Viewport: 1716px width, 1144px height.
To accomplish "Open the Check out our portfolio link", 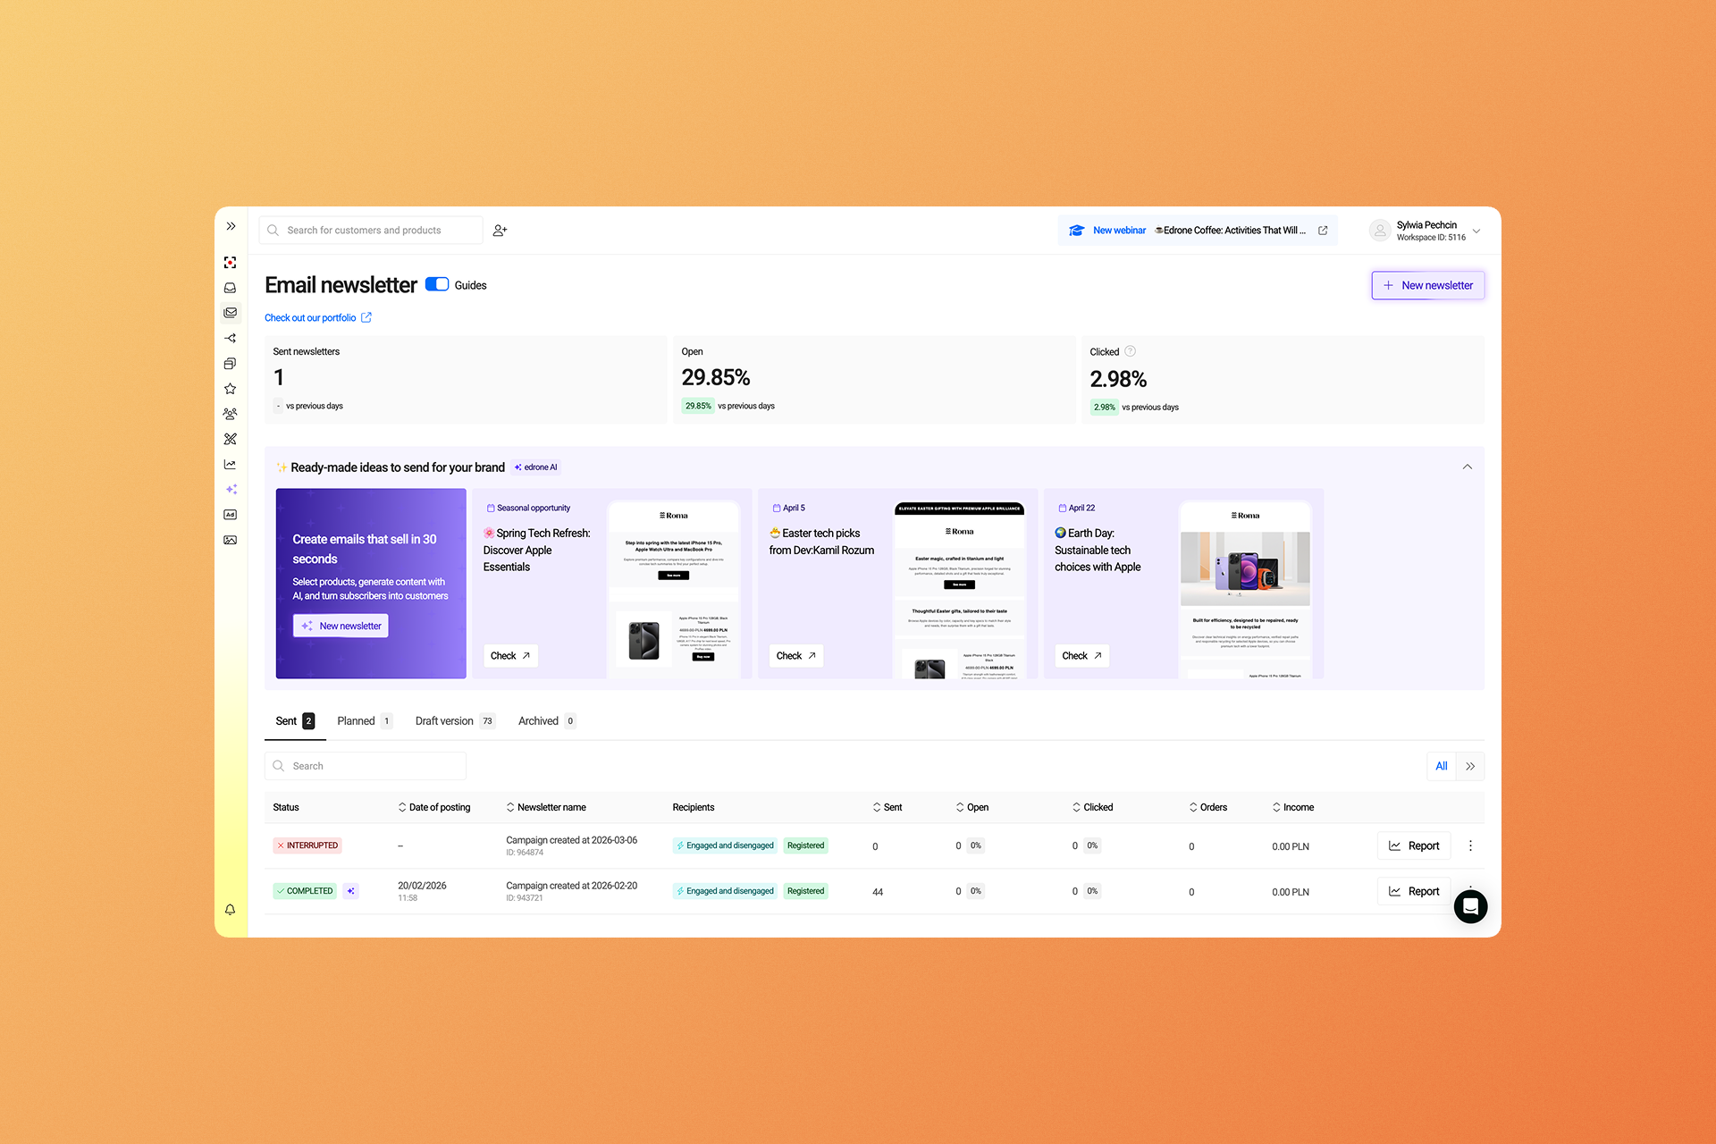I will (x=312, y=317).
